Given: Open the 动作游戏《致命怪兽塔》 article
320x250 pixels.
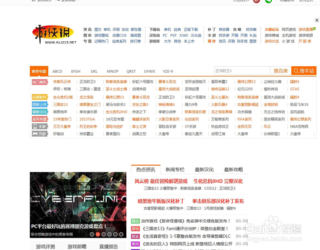Looking at the screenshot, I should (186, 221).
